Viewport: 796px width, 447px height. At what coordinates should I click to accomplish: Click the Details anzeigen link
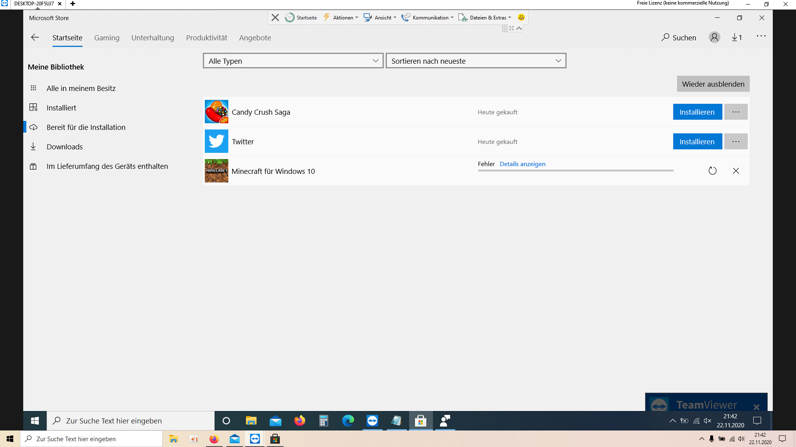522,164
